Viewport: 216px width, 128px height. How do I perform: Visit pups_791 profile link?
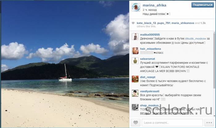(x=164, y=23)
